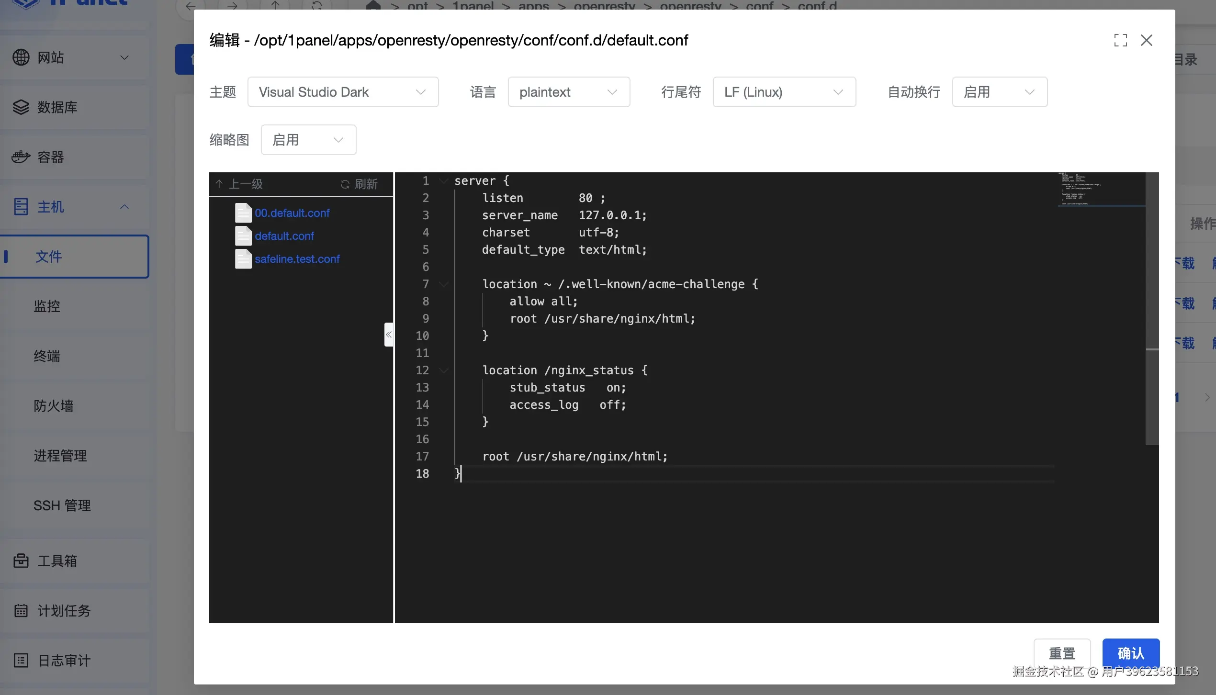The width and height of the screenshot is (1216, 695).
Task: Click the 网站 globe icon in sidebar
Action: point(21,57)
